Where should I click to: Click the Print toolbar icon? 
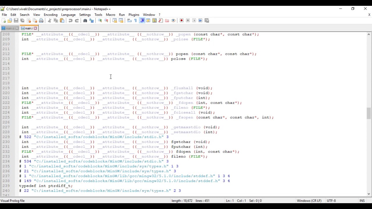pos(41,21)
